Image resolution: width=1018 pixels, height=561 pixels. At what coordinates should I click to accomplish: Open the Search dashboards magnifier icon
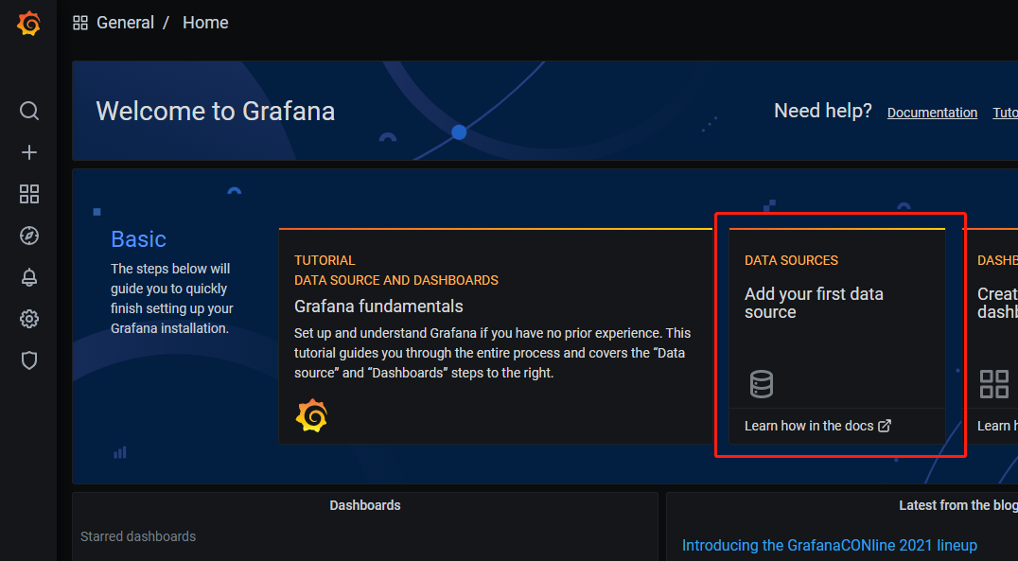click(x=29, y=111)
